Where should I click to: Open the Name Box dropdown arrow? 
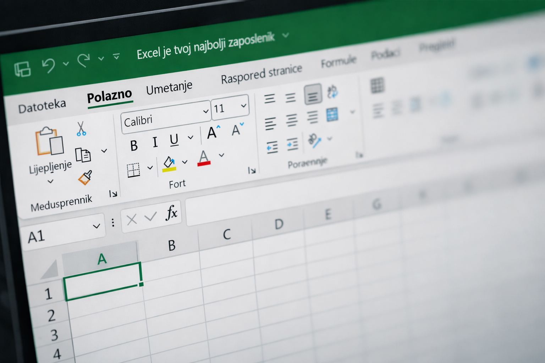point(96,226)
